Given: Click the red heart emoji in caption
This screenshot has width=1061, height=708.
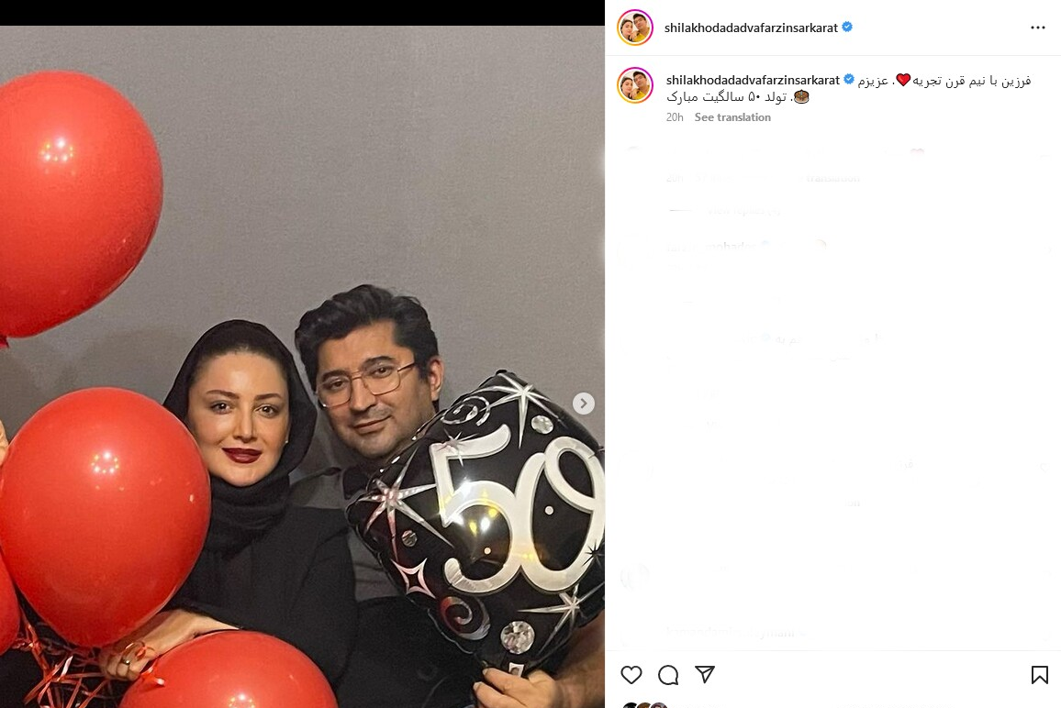Looking at the screenshot, I should pyautogui.click(x=903, y=81).
